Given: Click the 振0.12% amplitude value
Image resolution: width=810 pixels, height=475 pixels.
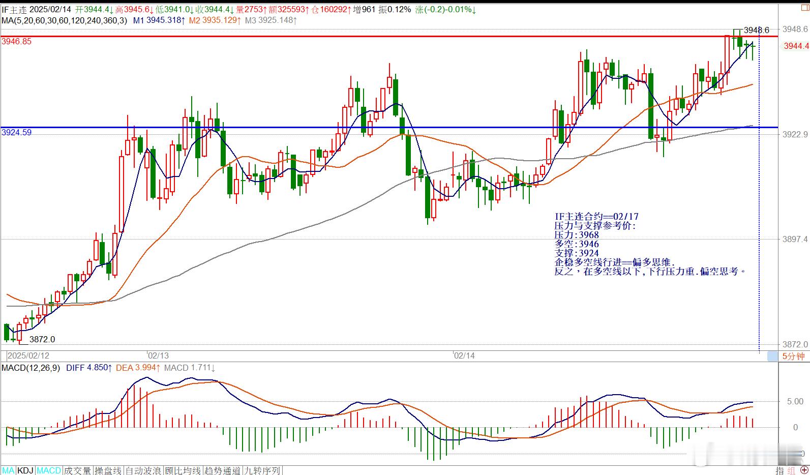Looking at the screenshot, I should 395,10.
